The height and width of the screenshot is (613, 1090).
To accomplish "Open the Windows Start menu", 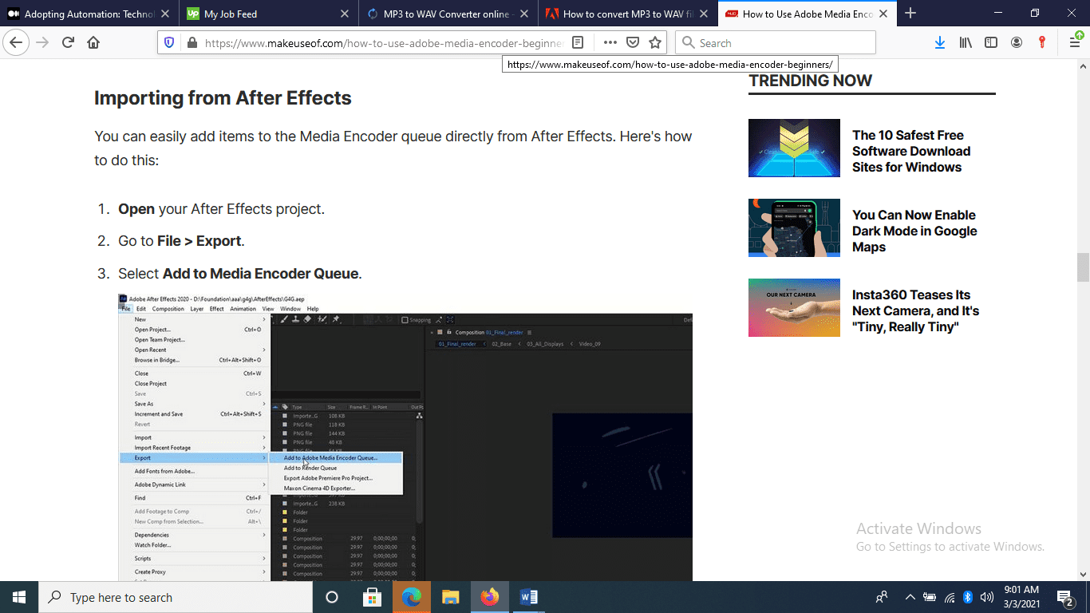I will tap(18, 597).
